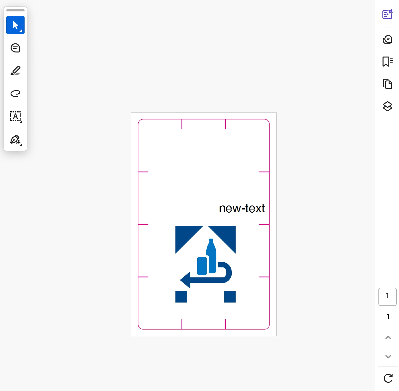Click the current page number box
The image size is (399, 391).
tap(388, 297)
